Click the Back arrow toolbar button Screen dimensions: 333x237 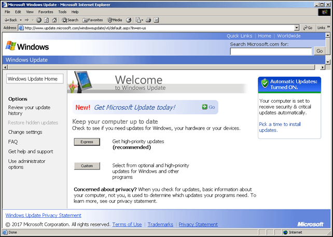[11, 20]
